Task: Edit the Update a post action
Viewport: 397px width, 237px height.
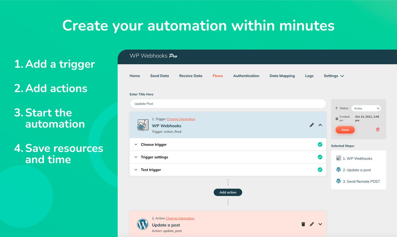Action: click(x=312, y=224)
